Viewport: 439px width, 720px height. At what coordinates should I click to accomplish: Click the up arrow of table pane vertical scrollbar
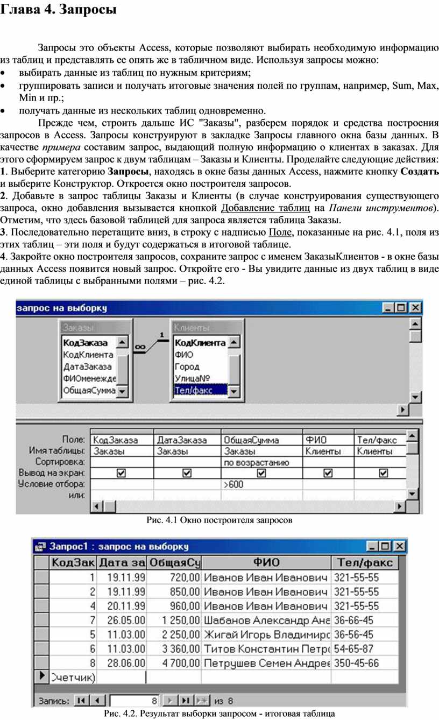pyautogui.click(x=415, y=323)
